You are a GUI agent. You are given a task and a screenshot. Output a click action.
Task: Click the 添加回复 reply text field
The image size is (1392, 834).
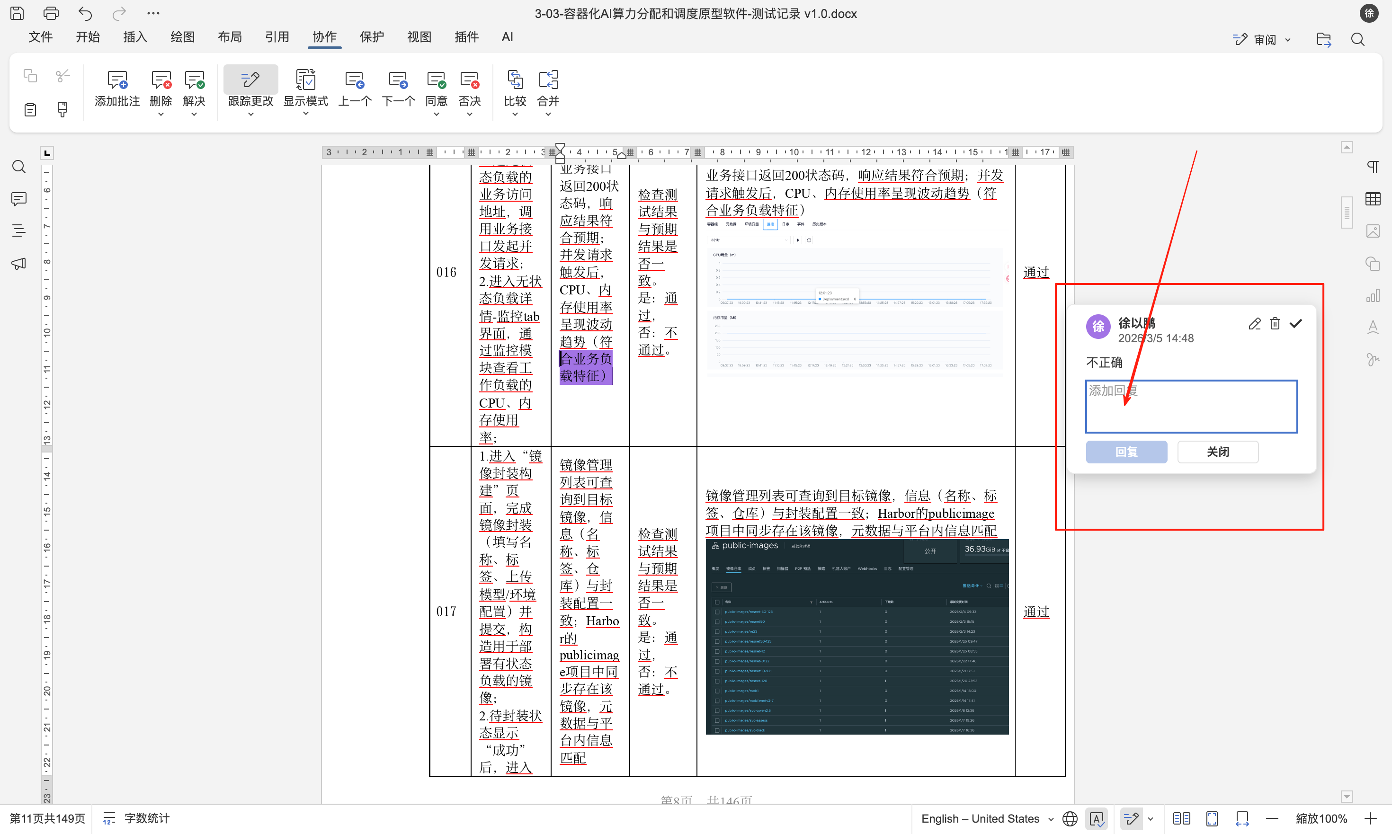tap(1191, 406)
